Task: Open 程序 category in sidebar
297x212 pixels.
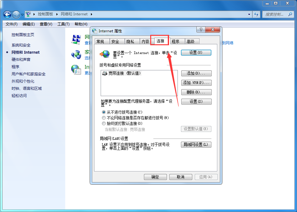Action: pyautogui.click(x=15, y=67)
